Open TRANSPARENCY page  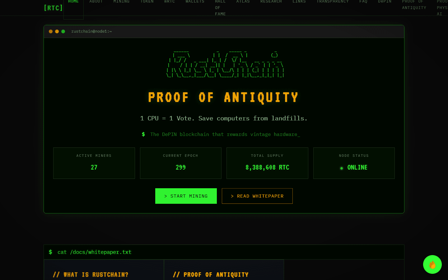(333, 2)
